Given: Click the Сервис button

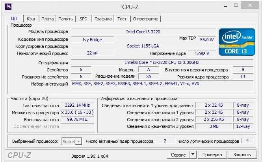Looking at the screenshot, I should 178,155.
